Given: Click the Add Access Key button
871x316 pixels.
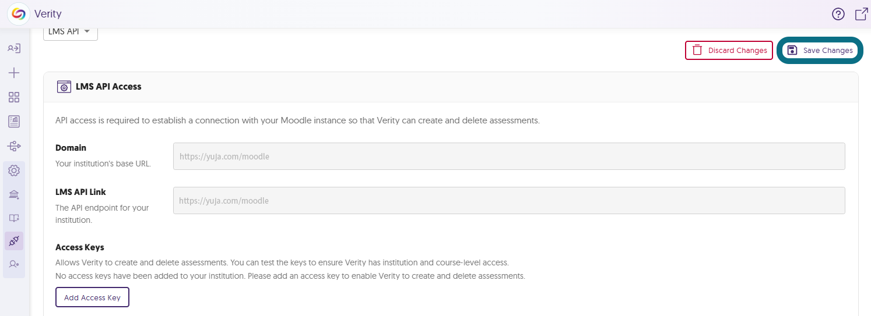Looking at the screenshot, I should (x=92, y=297).
